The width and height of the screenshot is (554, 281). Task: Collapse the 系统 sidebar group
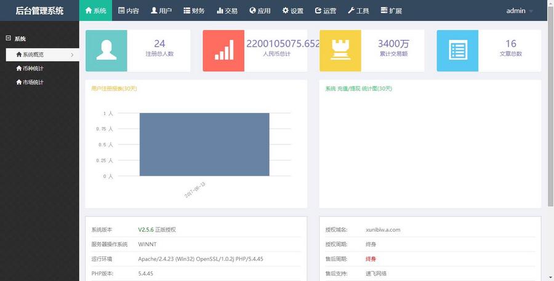pyautogui.click(x=9, y=38)
